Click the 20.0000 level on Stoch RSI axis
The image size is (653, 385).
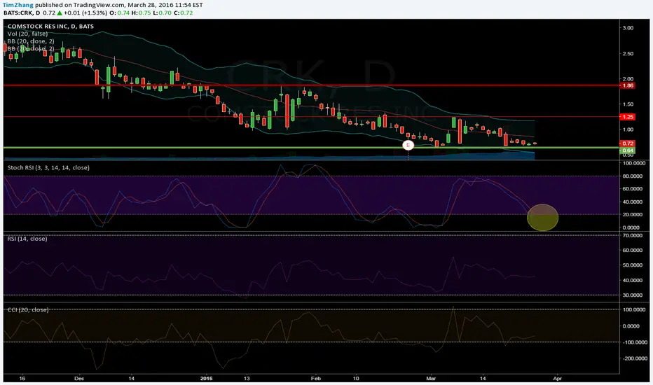click(x=631, y=215)
